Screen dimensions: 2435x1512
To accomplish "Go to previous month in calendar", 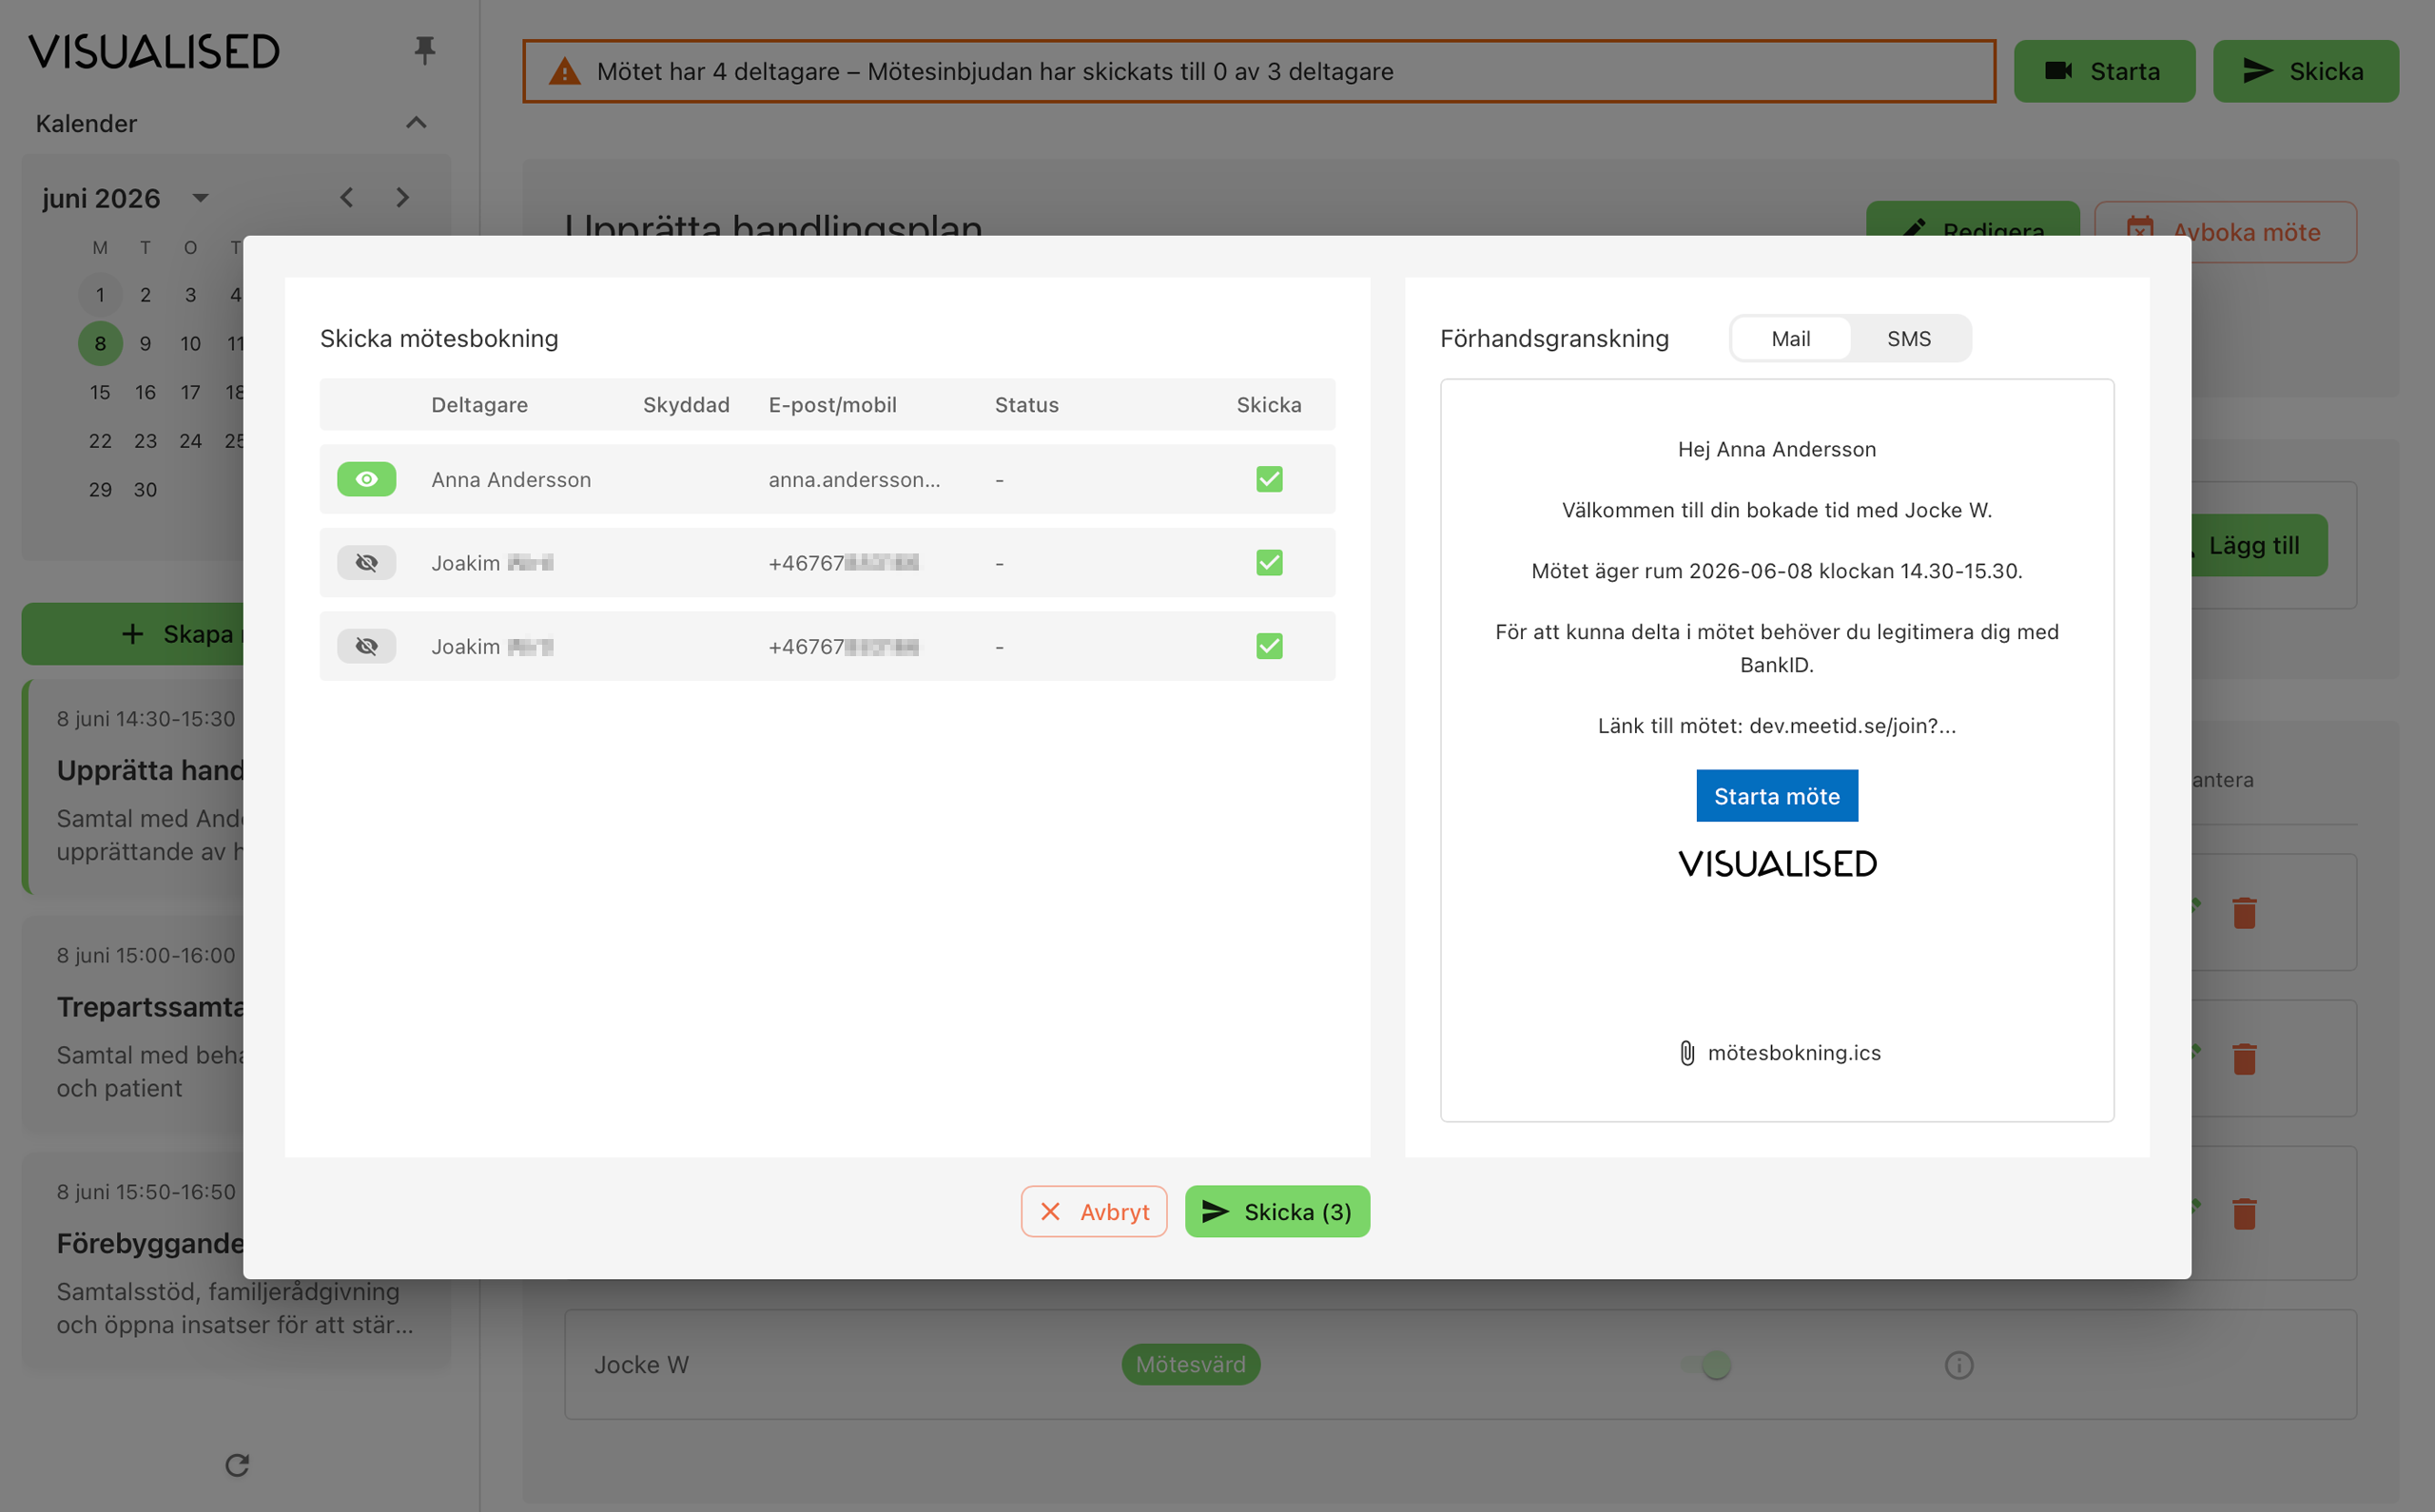I will coord(346,198).
